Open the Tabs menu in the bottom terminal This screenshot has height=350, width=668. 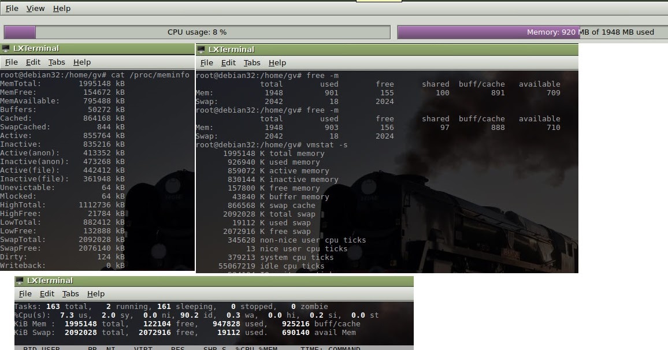[70, 293]
